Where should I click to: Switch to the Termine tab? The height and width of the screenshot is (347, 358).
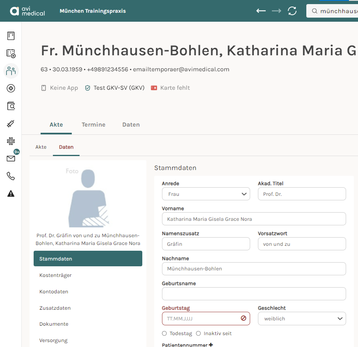(93, 125)
